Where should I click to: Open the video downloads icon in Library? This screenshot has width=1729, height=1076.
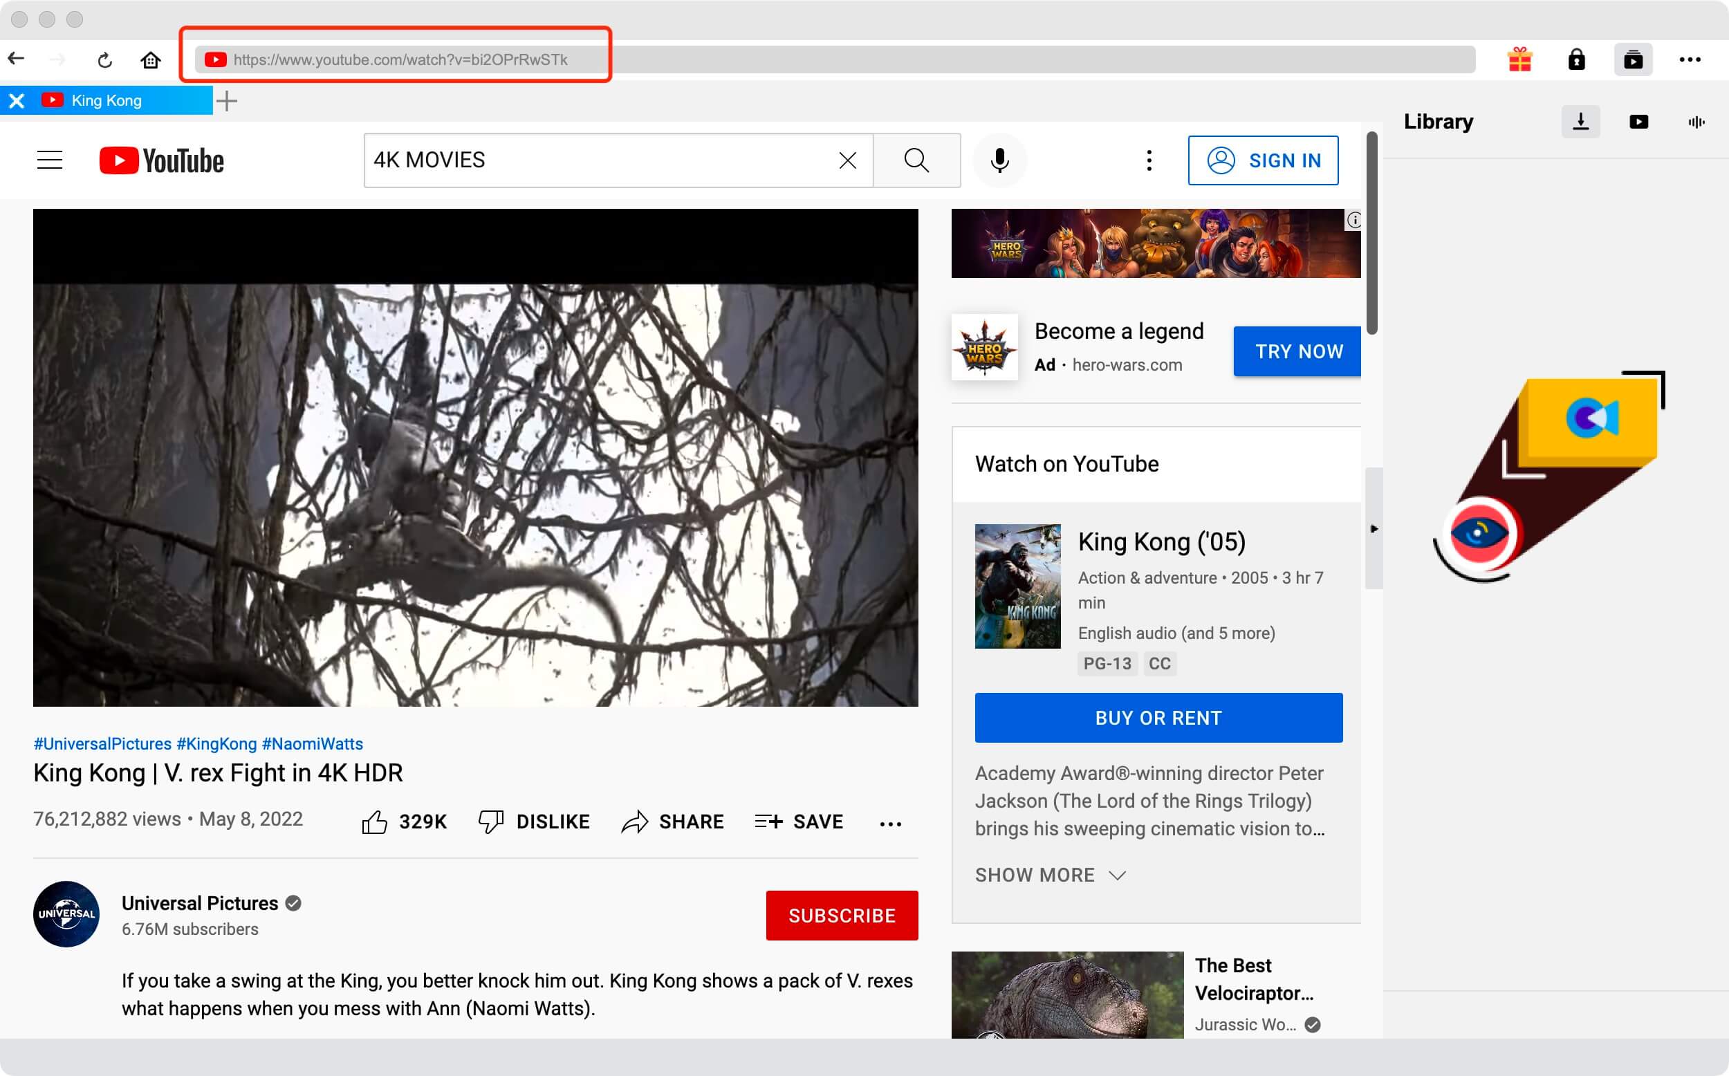coord(1638,122)
